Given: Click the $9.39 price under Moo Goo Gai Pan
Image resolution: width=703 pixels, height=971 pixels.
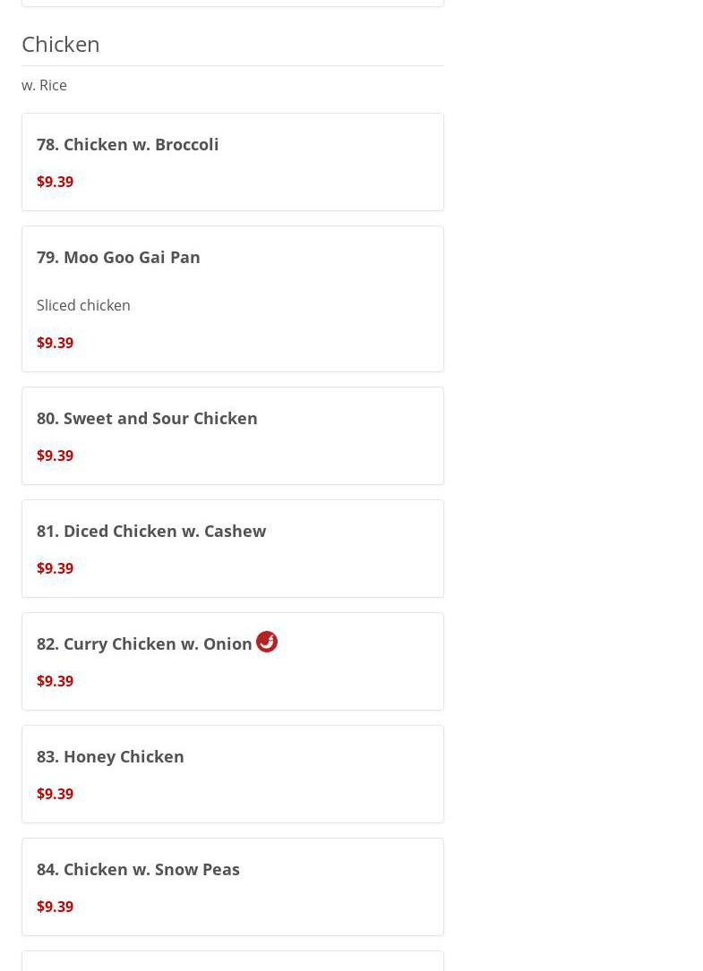Looking at the screenshot, I should [55, 343].
